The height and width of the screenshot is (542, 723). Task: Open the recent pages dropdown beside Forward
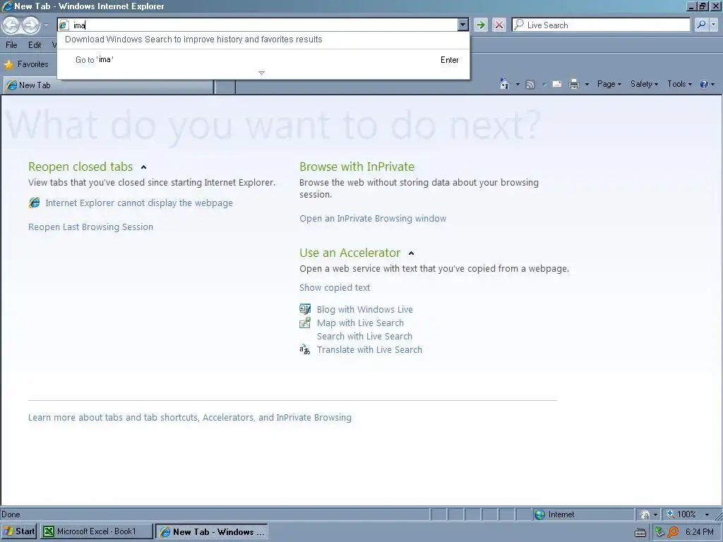pyautogui.click(x=46, y=25)
